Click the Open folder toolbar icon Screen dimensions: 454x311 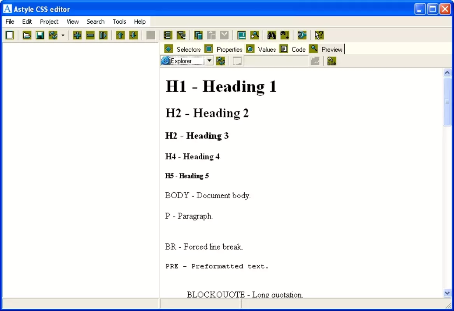pyautogui.click(x=27, y=35)
